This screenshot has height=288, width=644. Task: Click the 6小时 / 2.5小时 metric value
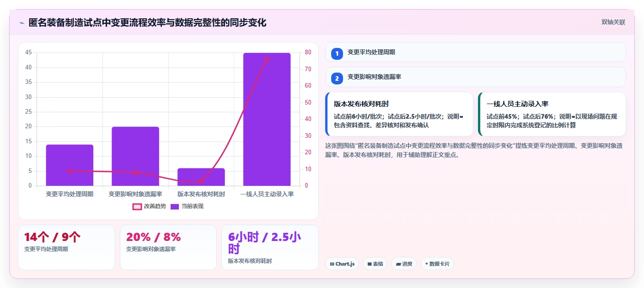click(x=264, y=243)
